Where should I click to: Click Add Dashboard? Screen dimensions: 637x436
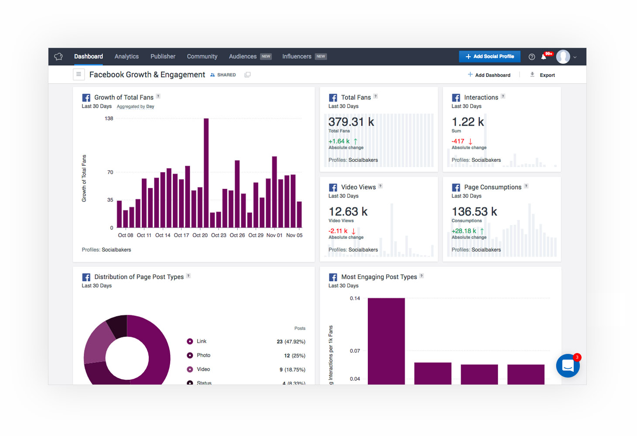point(489,75)
